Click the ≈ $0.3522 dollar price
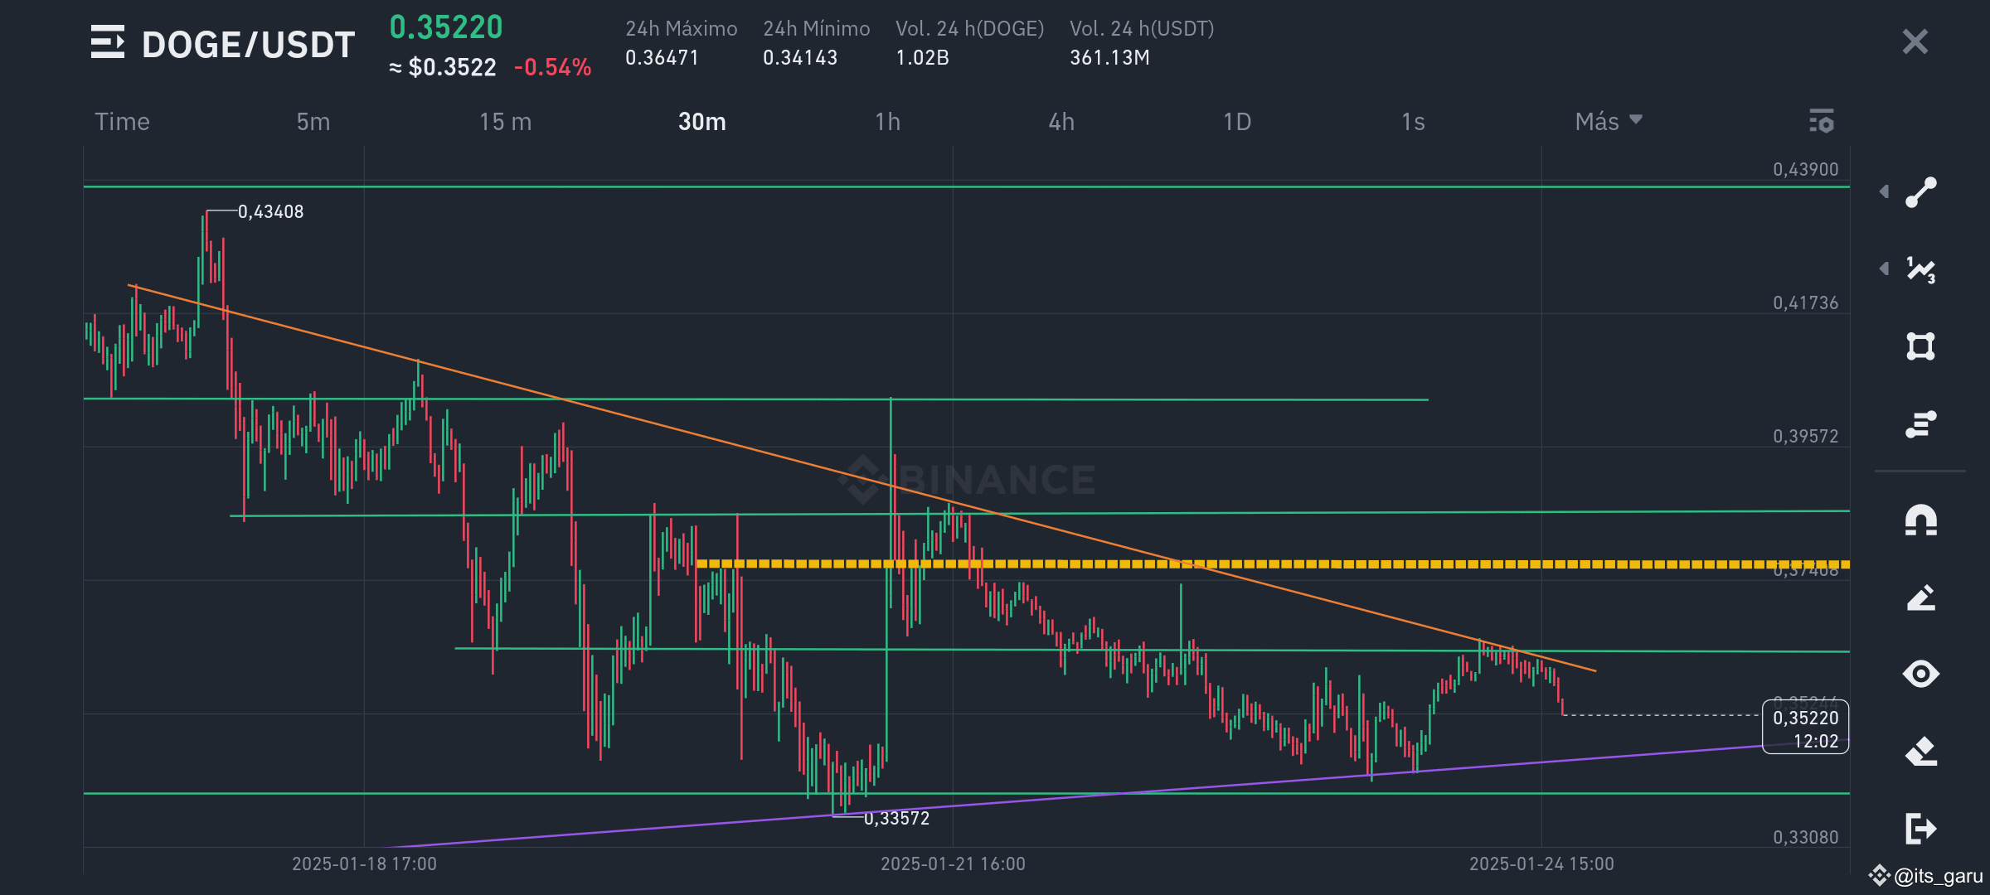1990x895 pixels. (x=443, y=67)
